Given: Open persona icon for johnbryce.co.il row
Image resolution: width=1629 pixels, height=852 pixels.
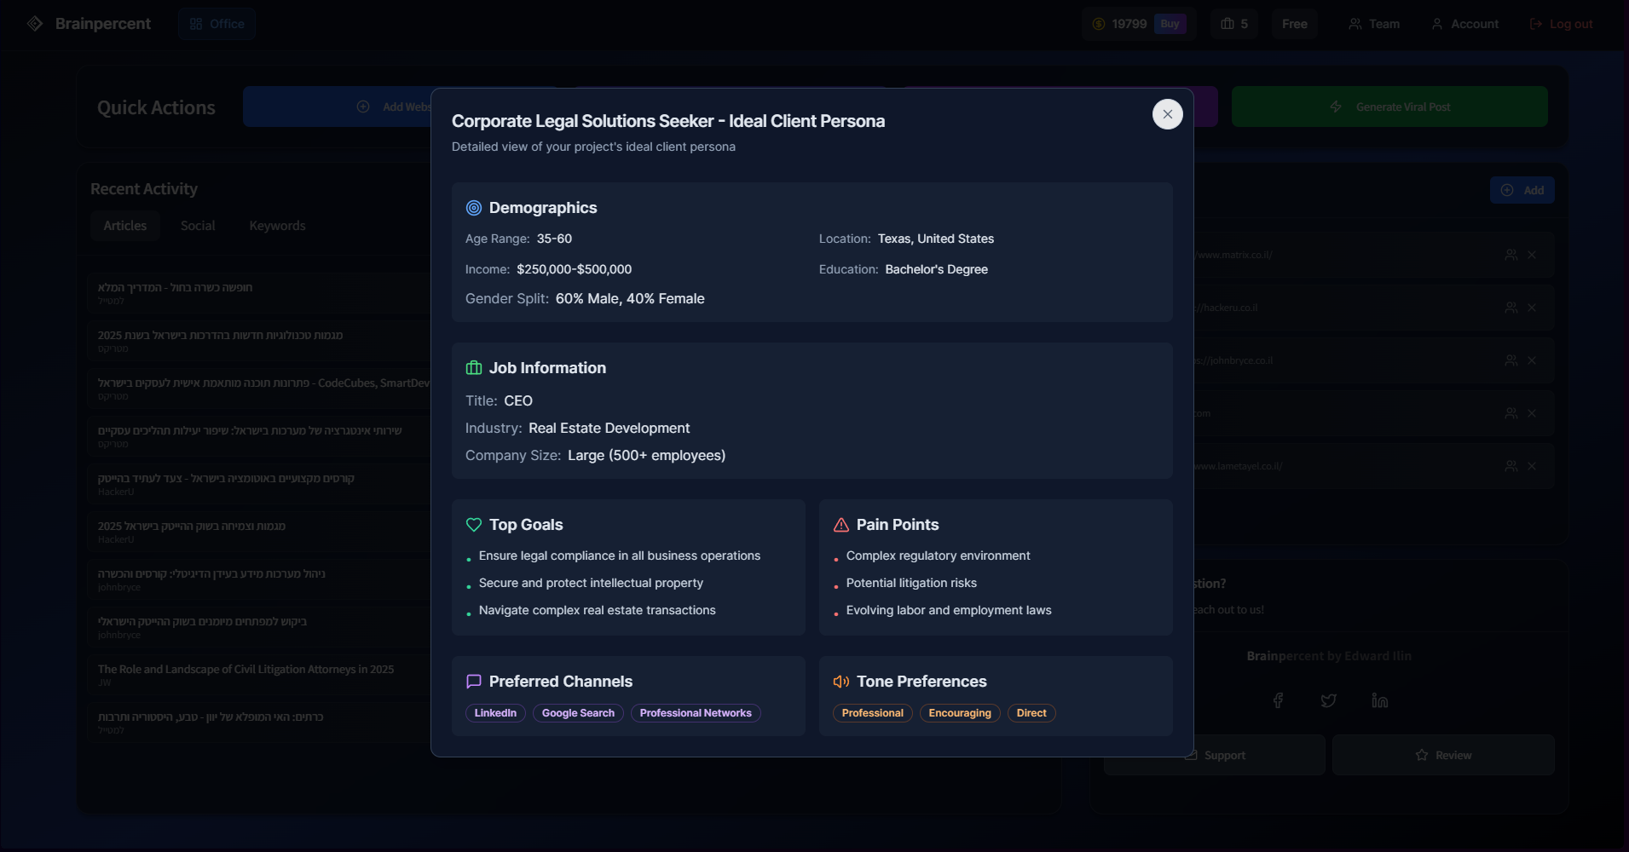Looking at the screenshot, I should point(1511,360).
